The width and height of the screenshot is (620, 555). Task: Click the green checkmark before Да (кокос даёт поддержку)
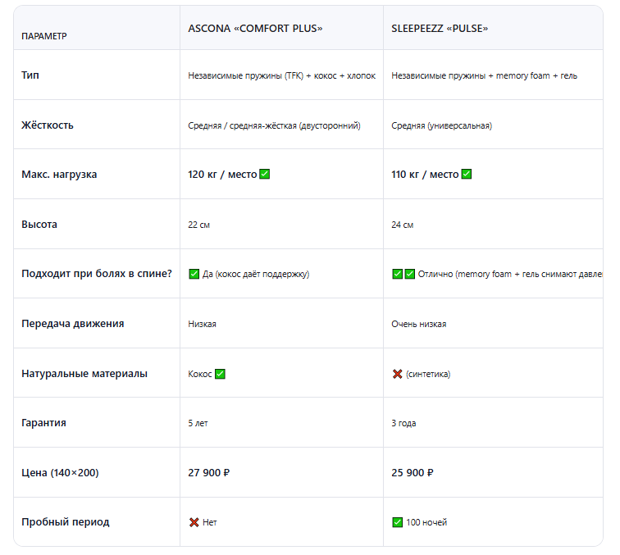click(x=194, y=274)
